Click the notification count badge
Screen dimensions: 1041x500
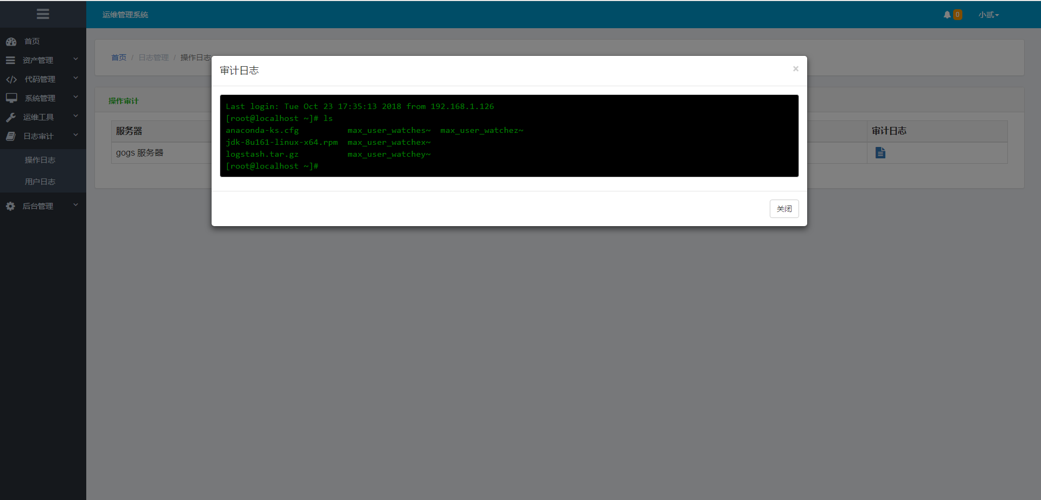pyautogui.click(x=957, y=15)
